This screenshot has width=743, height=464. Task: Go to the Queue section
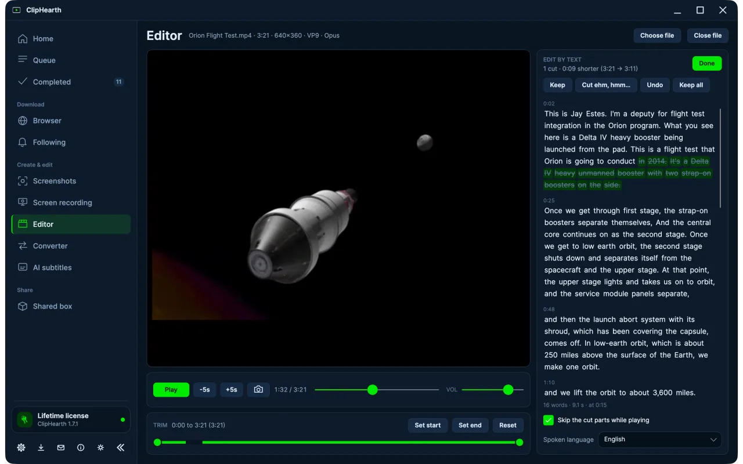[x=71, y=60]
